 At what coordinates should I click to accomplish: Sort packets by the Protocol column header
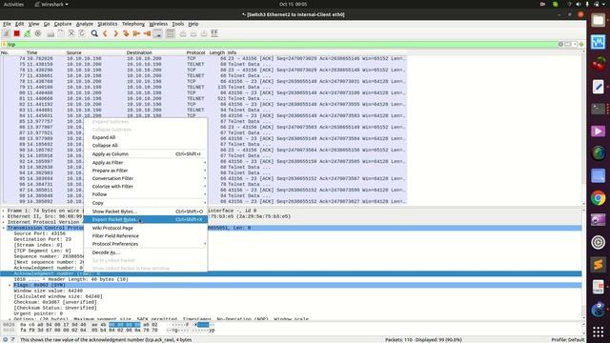[x=195, y=52]
